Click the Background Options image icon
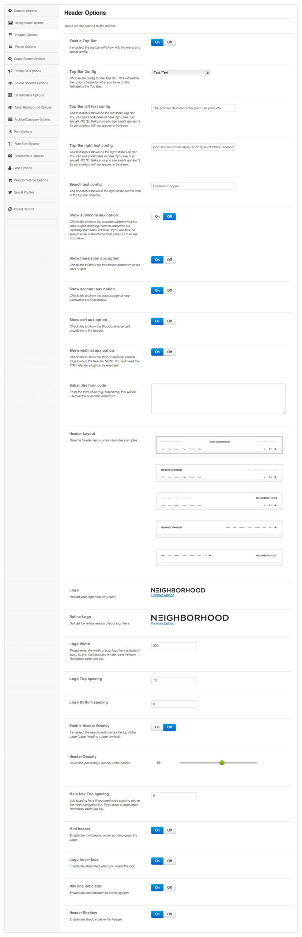This screenshot has width=302, height=937. click(10, 23)
